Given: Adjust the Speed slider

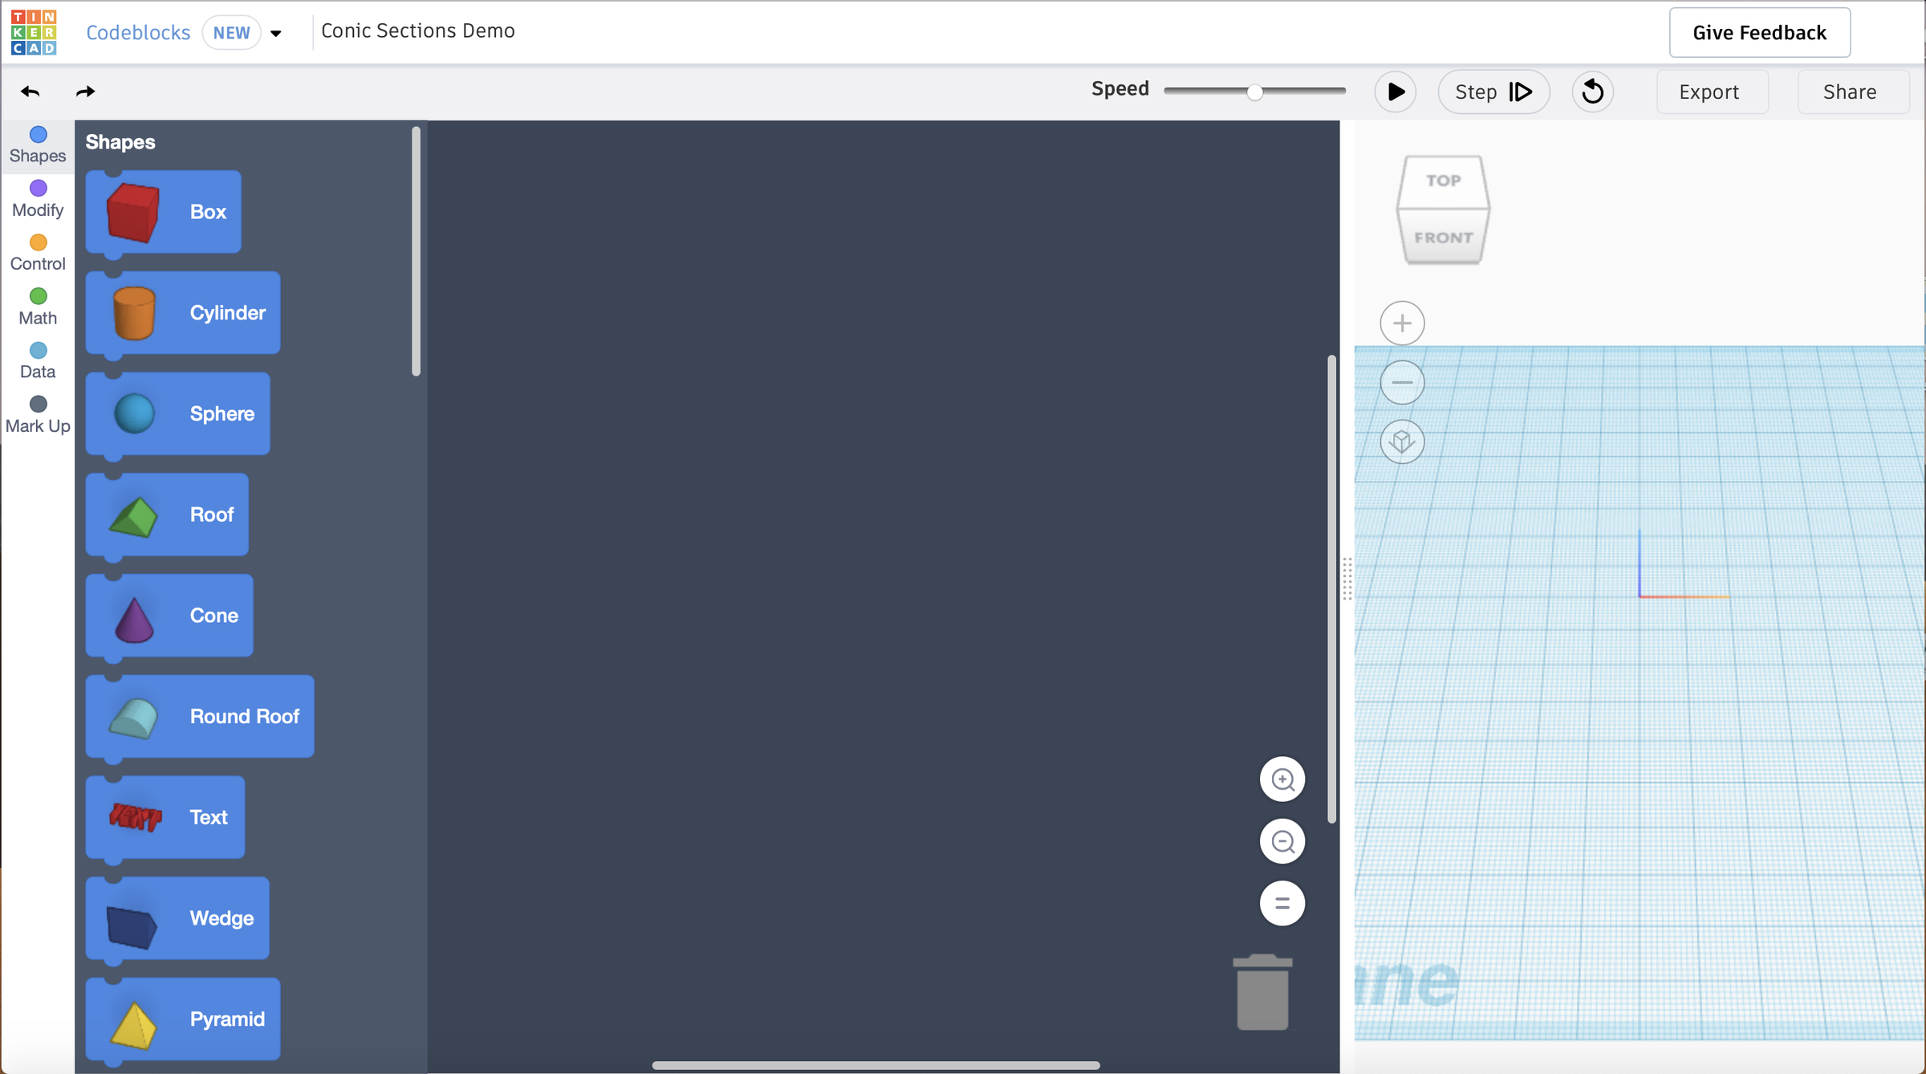Looking at the screenshot, I should pos(1254,92).
